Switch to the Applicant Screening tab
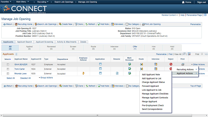The height and width of the screenshot is (117, 208). point(44,42)
